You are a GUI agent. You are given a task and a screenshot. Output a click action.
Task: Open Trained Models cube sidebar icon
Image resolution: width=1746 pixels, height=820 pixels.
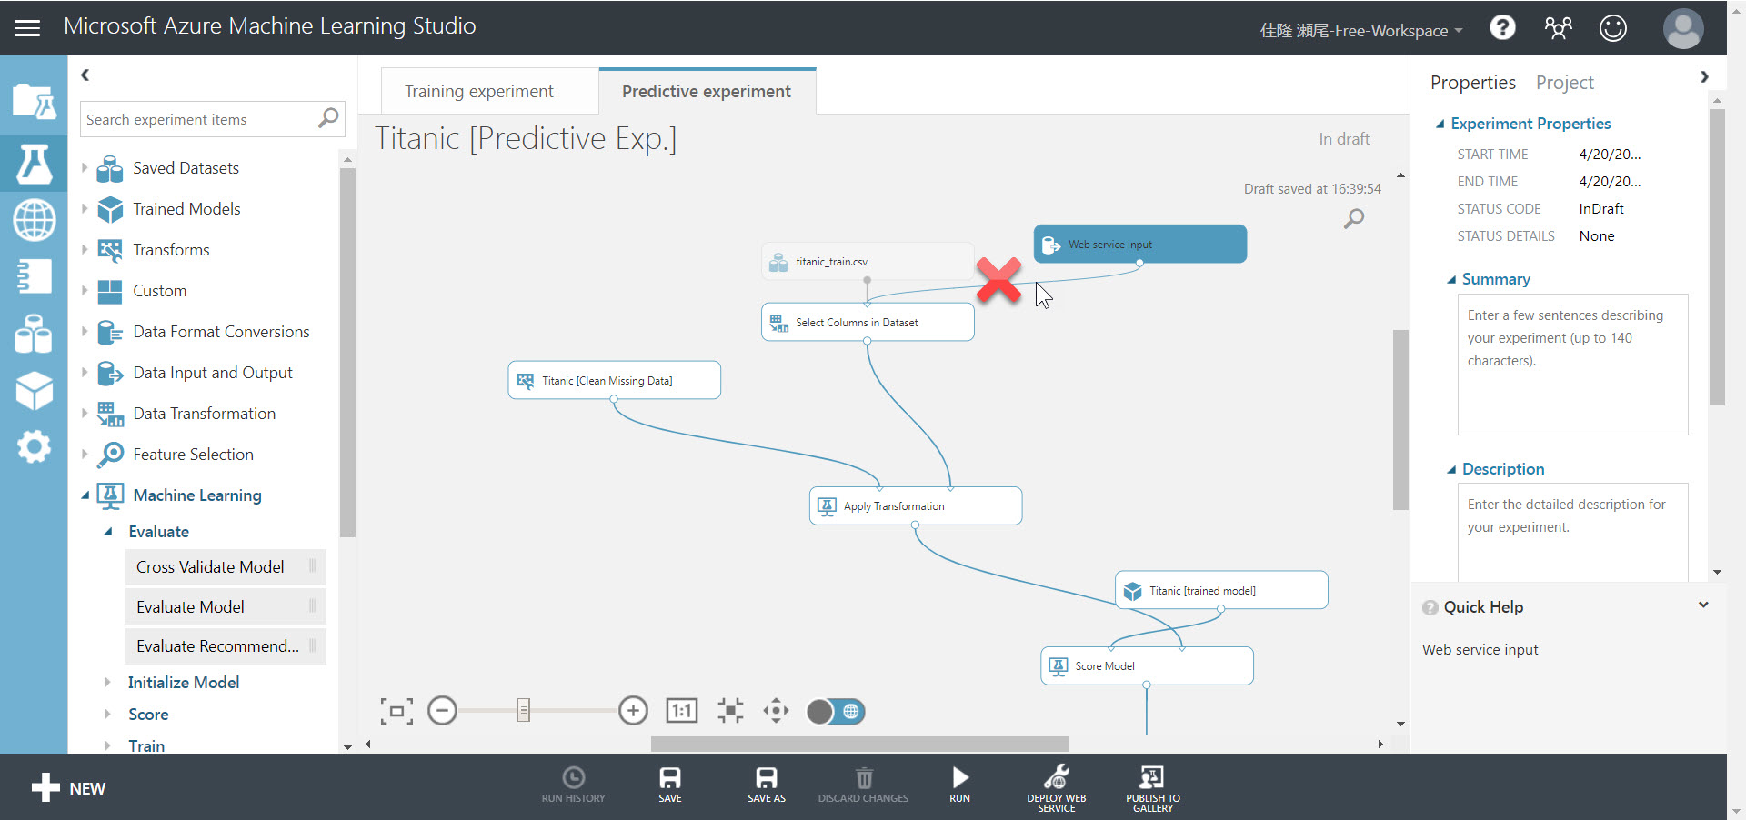pos(34,391)
